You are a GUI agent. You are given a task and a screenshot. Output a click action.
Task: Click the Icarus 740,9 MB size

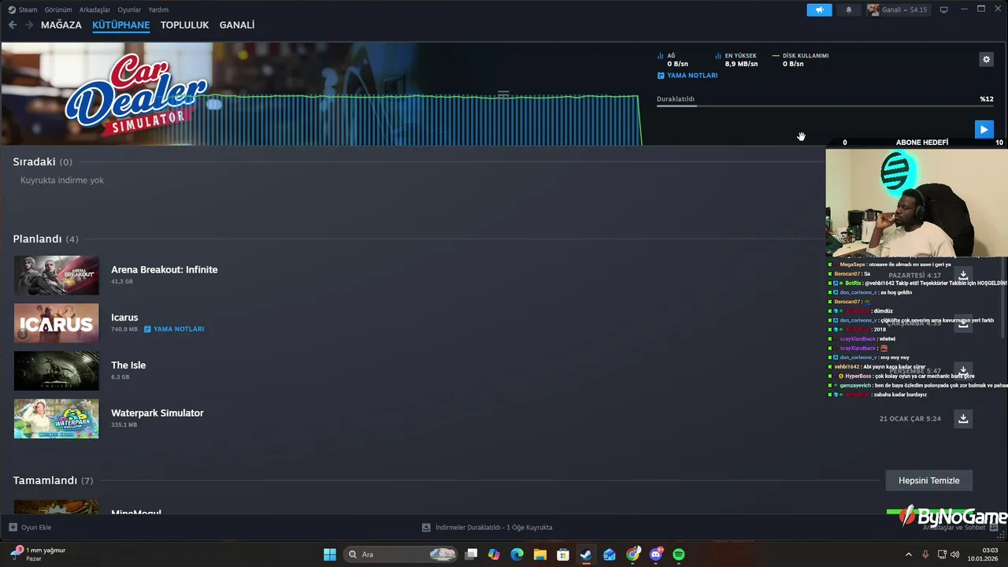coord(124,329)
